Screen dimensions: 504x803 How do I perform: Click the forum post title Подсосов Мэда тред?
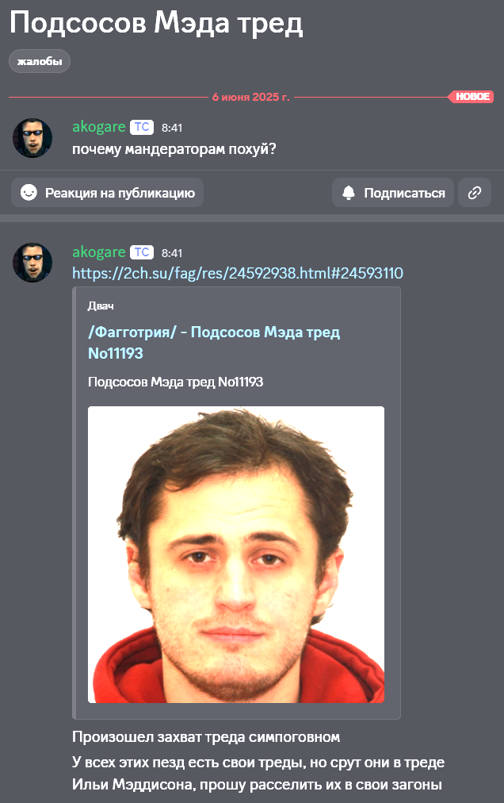tap(157, 23)
